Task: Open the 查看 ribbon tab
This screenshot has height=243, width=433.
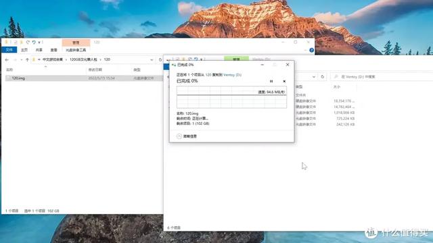Action: (x=53, y=50)
